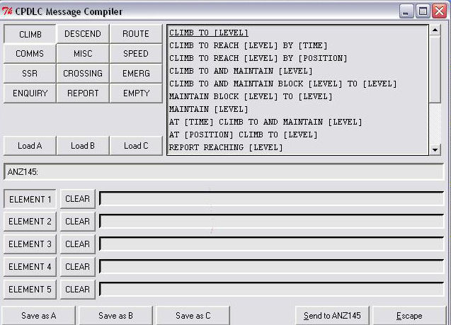The width and height of the screenshot is (451, 325).
Task: Open the COMMS message category
Action: (30, 54)
